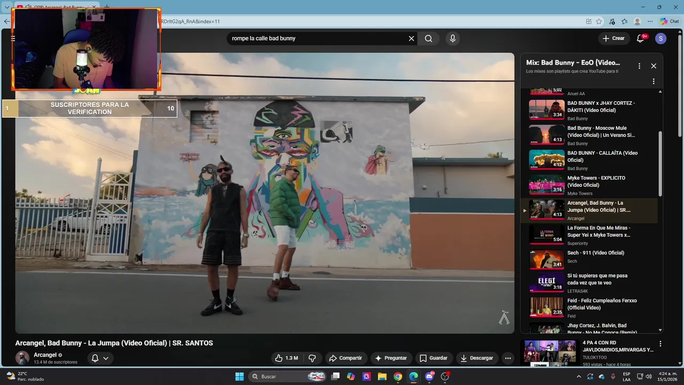
Task: Open Edge media control icon
Action: [612, 21]
